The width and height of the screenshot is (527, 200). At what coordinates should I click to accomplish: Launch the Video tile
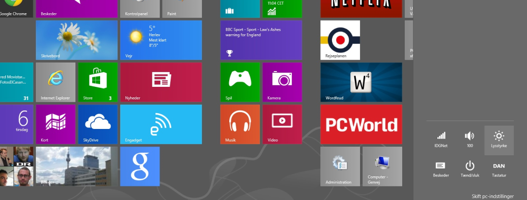pyautogui.click(x=282, y=124)
